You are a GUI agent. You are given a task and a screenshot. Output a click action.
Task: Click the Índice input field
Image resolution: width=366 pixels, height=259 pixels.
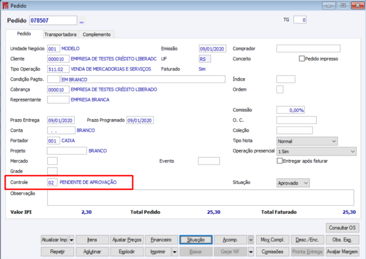286,79
